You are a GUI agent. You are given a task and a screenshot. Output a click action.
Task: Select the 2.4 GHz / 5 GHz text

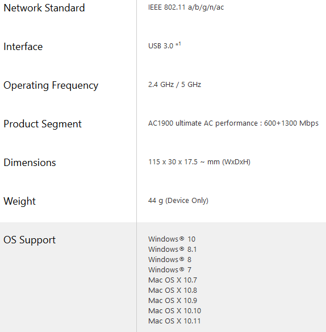174,85
